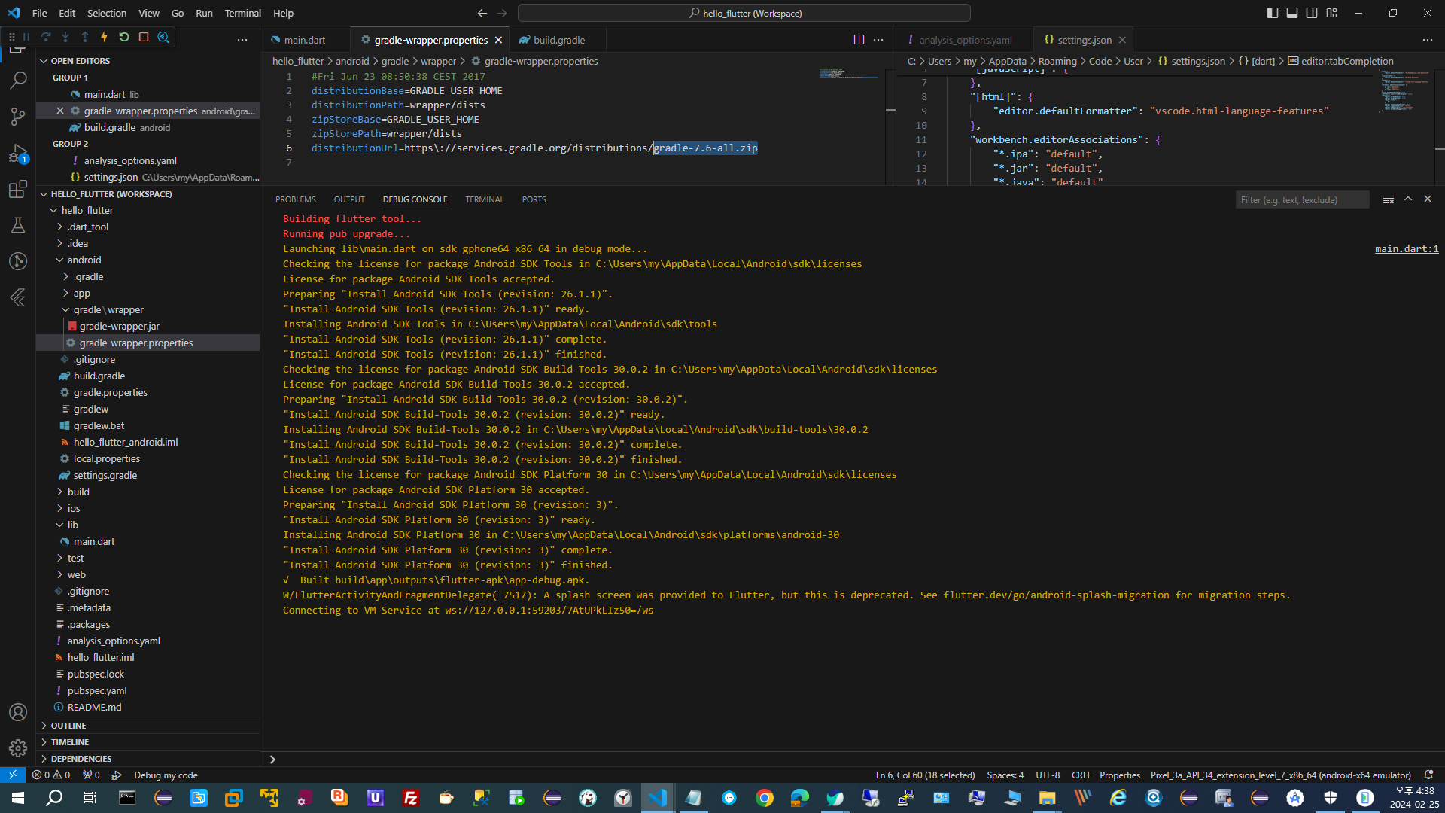This screenshot has width=1445, height=813.
Task: Click the hello_flutter command center search
Action: (x=744, y=13)
